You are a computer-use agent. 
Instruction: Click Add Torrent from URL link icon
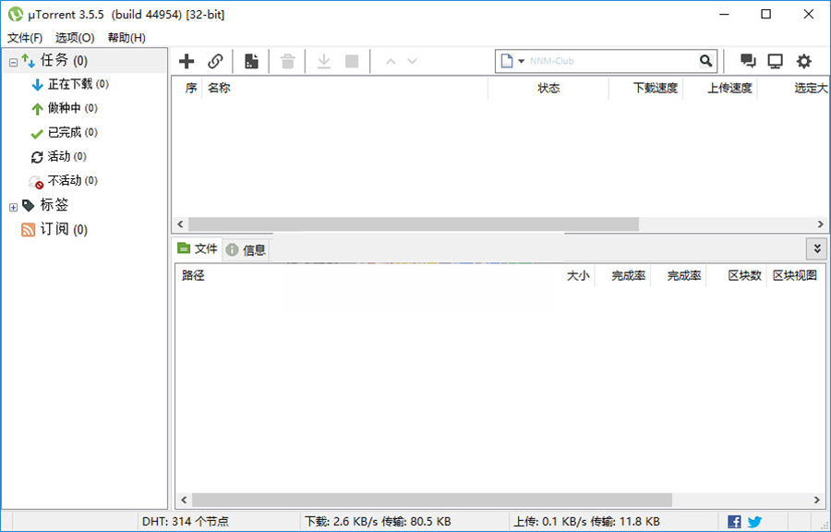(x=215, y=62)
